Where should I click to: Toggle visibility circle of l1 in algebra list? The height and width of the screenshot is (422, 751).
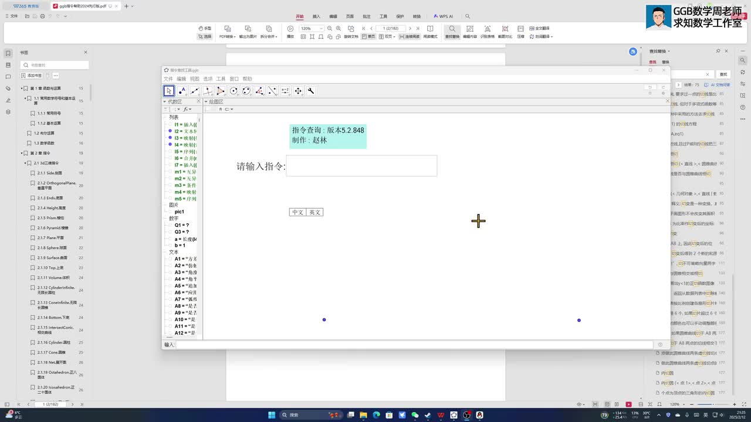pyautogui.click(x=170, y=125)
